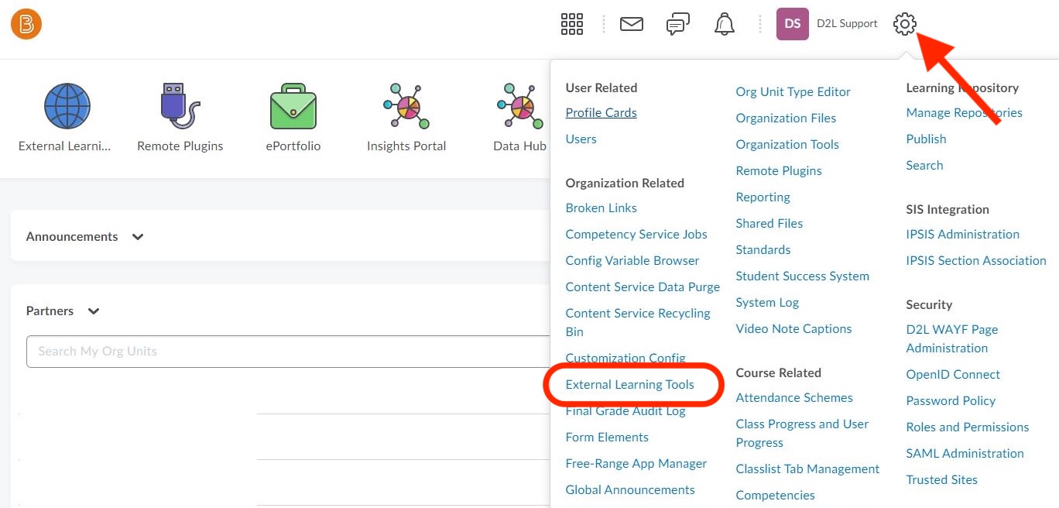1059x508 pixels.
Task: Open Shared Files link
Action: pyautogui.click(x=769, y=224)
